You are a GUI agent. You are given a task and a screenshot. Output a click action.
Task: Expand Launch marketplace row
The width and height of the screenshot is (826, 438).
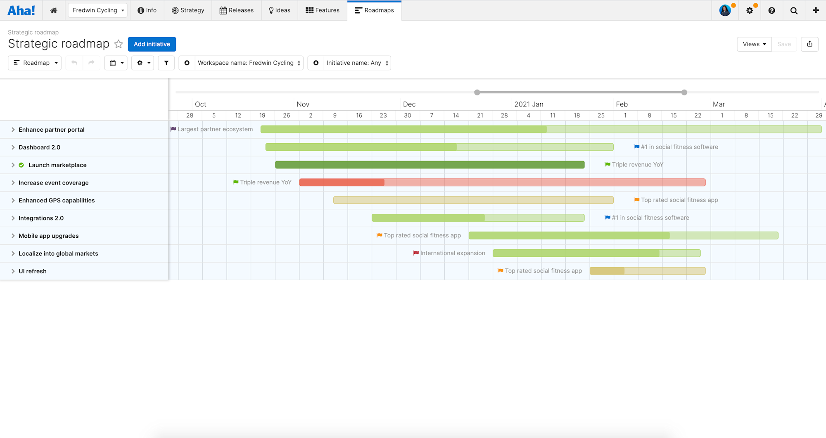13,165
